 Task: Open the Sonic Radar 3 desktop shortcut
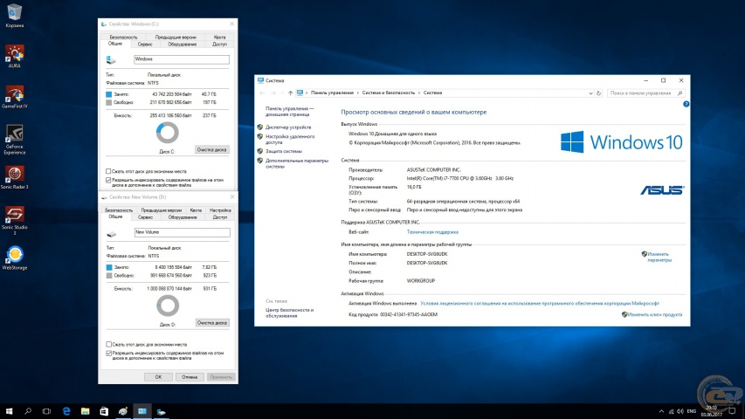click(x=14, y=178)
